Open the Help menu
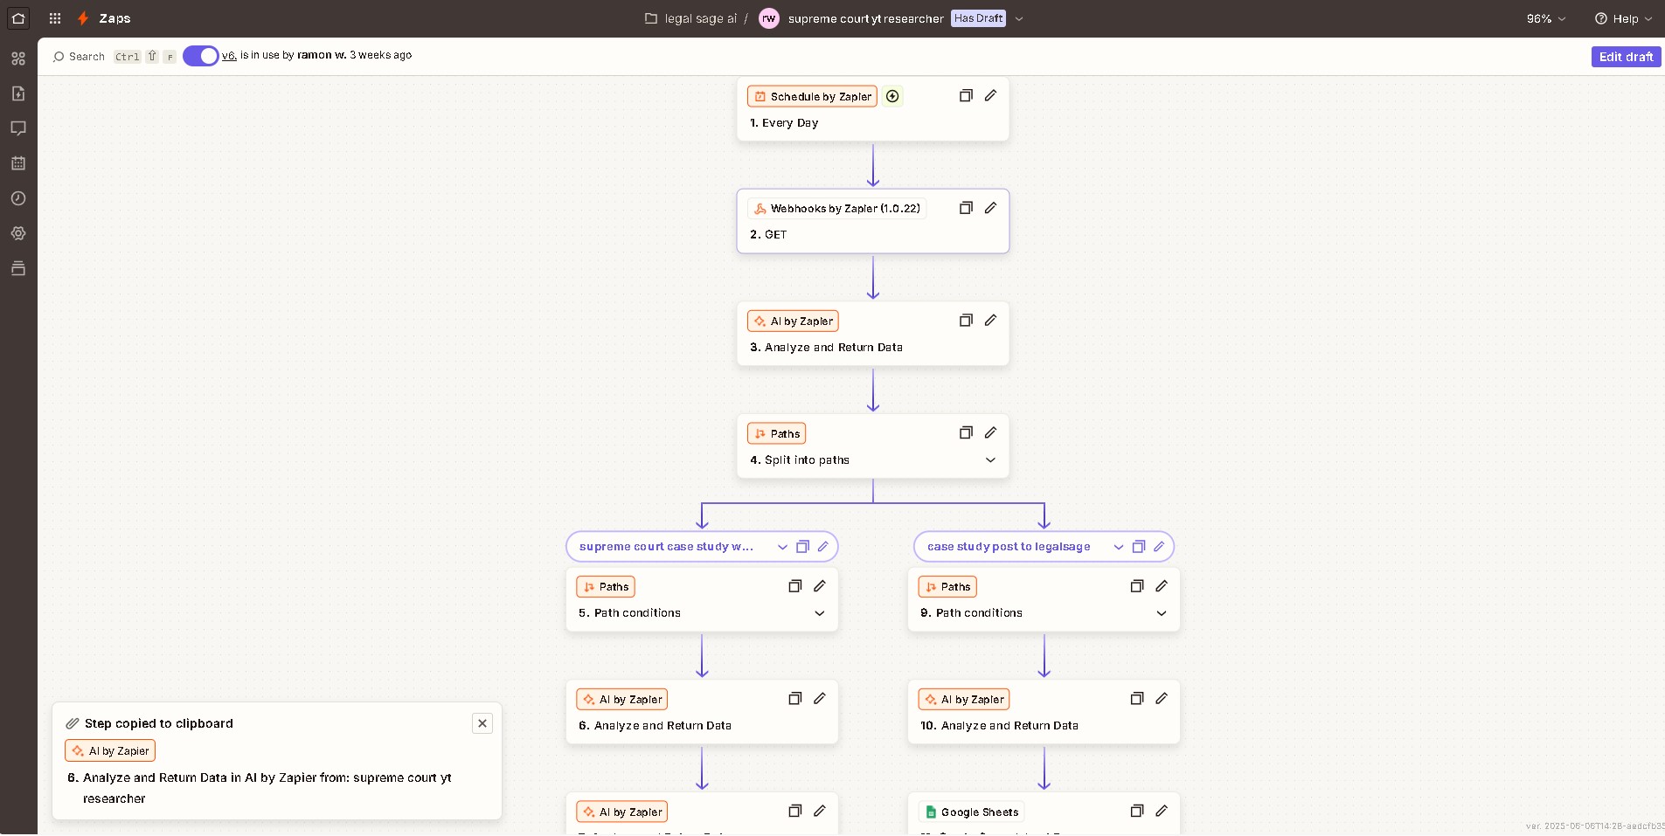Viewport: 1665px width, 836px height. (x=1623, y=18)
